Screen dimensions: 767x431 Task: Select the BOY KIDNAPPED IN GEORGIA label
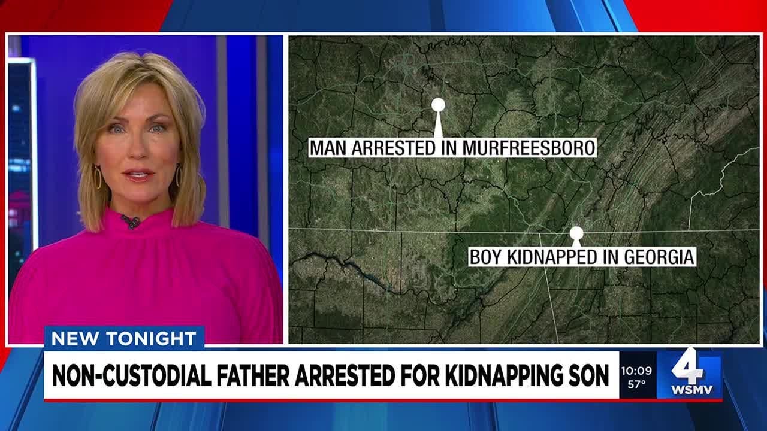582,257
